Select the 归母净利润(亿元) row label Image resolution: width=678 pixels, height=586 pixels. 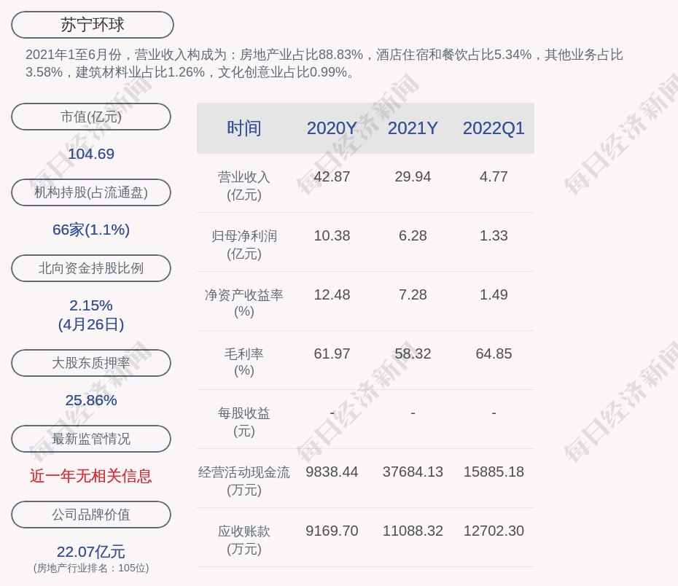point(244,245)
